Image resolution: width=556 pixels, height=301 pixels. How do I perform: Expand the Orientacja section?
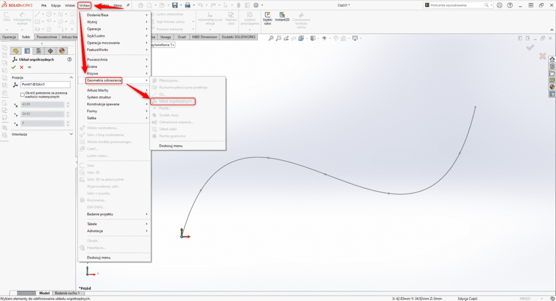pos(71,134)
